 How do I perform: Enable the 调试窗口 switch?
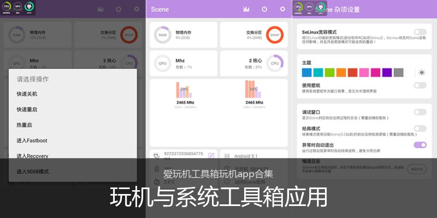coord(420,112)
